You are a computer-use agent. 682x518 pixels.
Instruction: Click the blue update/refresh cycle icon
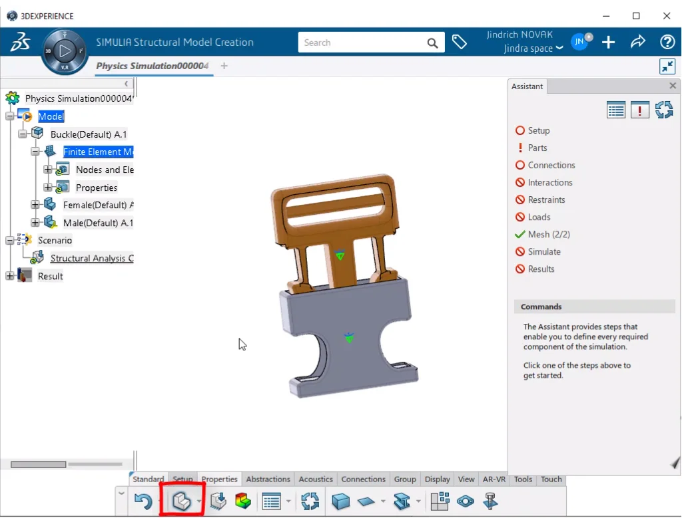pyautogui.click(x=310, y=501)
